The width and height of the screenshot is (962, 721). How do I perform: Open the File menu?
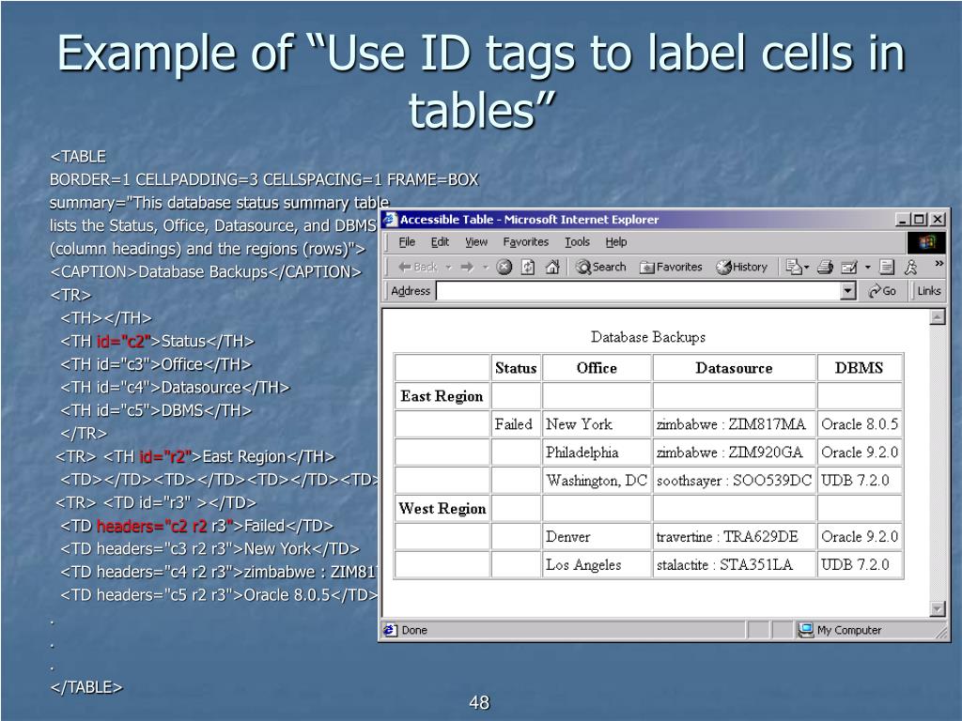[407, 241]
